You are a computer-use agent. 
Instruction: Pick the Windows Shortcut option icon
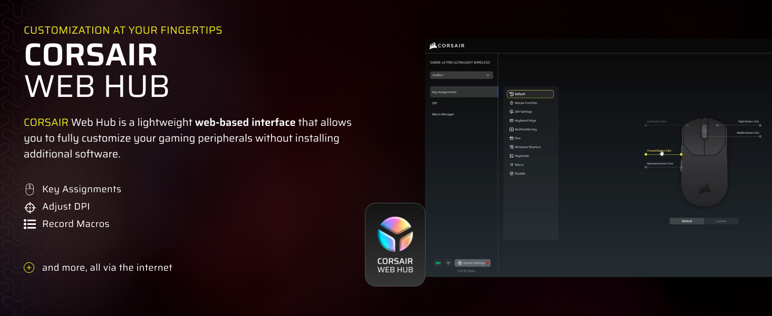pyautogui.click(x=512, y=147)
